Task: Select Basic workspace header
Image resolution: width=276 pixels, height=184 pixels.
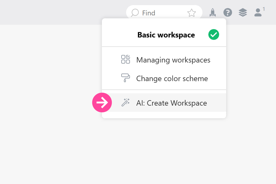Action: coord(166,35)
